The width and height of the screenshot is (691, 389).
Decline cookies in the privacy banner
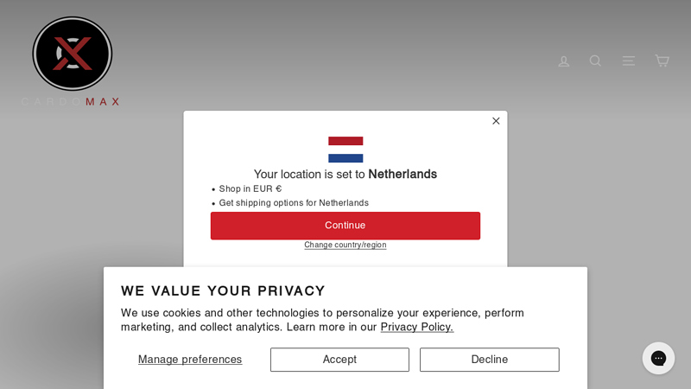click(490, 360)
